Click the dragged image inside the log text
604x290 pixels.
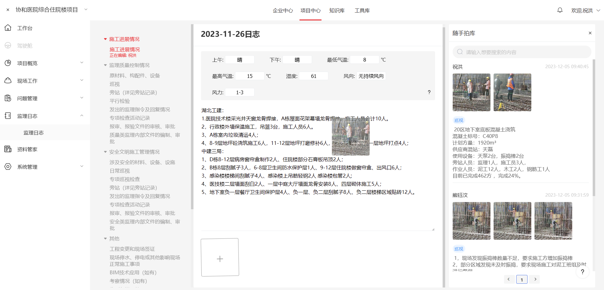coord(351,137)
